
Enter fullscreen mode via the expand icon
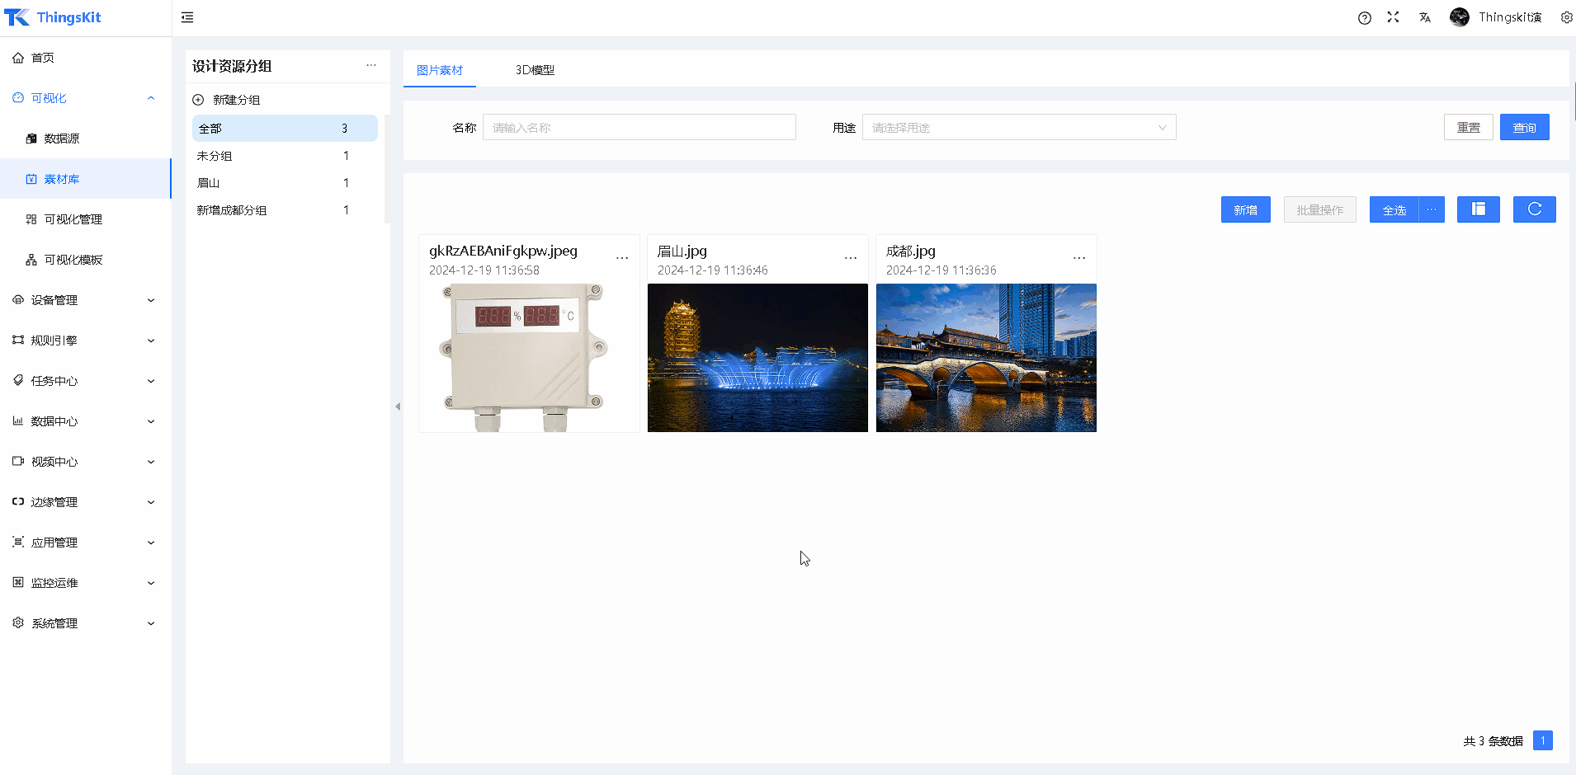click(1393, 17)
